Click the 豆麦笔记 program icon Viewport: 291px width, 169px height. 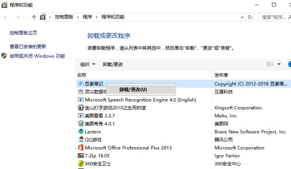point(81,84)
